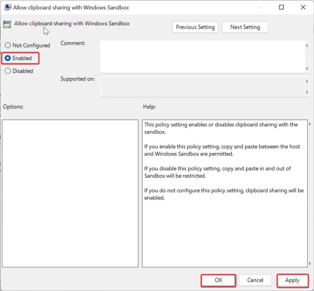
Task: Click the policy setting icon beside heading
Action: click(7, 25)
